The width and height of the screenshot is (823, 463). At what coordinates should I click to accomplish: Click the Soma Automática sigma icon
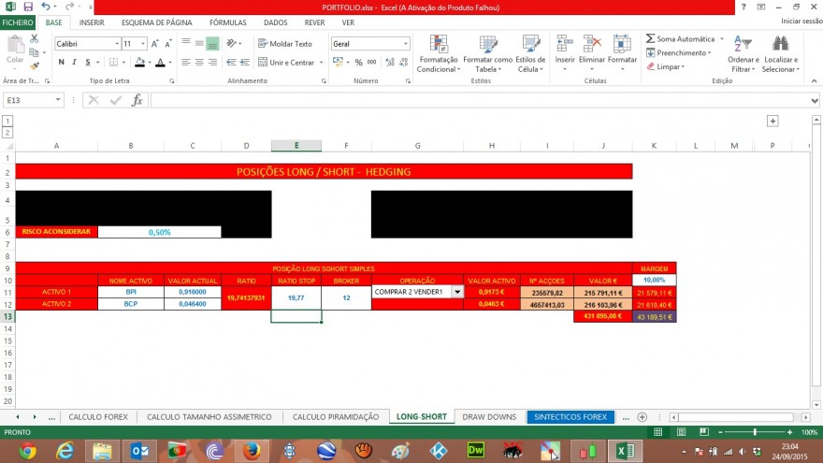(650, 39)
